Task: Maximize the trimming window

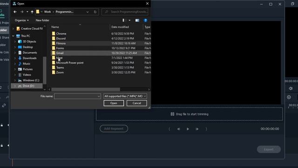Action: point(271,4)
